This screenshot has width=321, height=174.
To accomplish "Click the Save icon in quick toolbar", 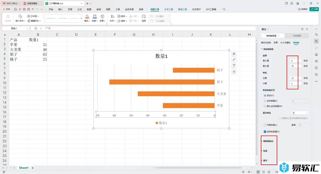I will coord(16,9).
